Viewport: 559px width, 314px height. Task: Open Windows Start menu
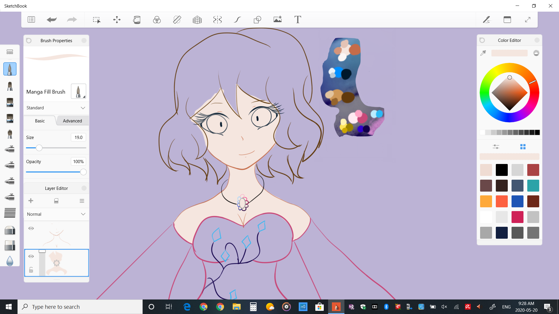9,307
